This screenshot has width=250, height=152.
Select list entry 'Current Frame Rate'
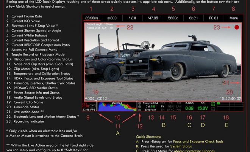[27, 16]
